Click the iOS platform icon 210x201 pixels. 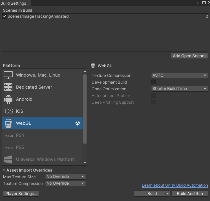click(x=8, y=111)
